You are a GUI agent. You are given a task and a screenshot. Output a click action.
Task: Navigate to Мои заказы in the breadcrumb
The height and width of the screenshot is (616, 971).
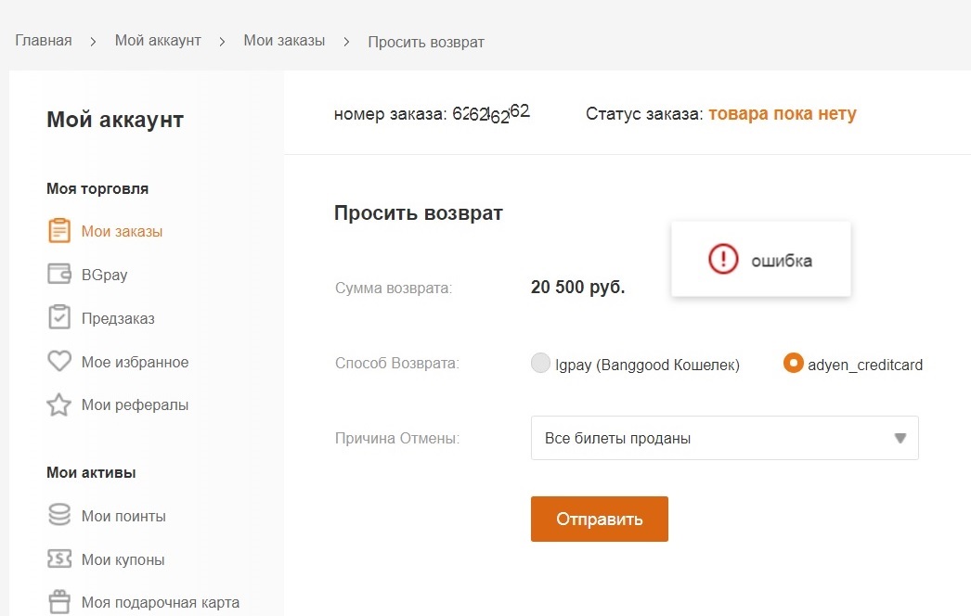point(284,41)
